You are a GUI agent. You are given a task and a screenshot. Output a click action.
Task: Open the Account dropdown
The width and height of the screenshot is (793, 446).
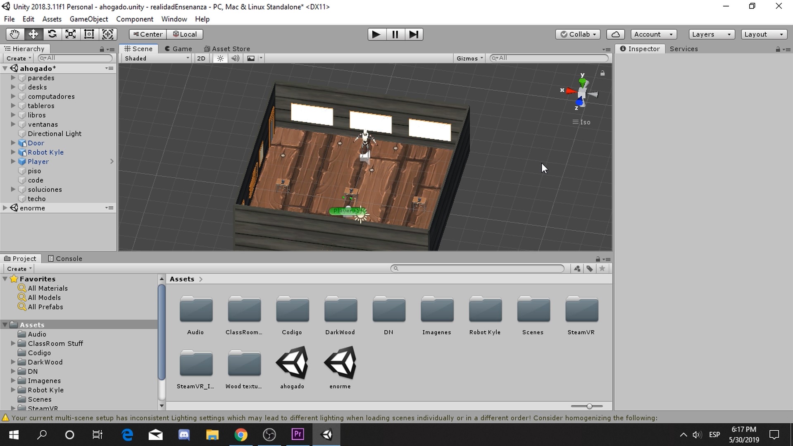point(653,34)
